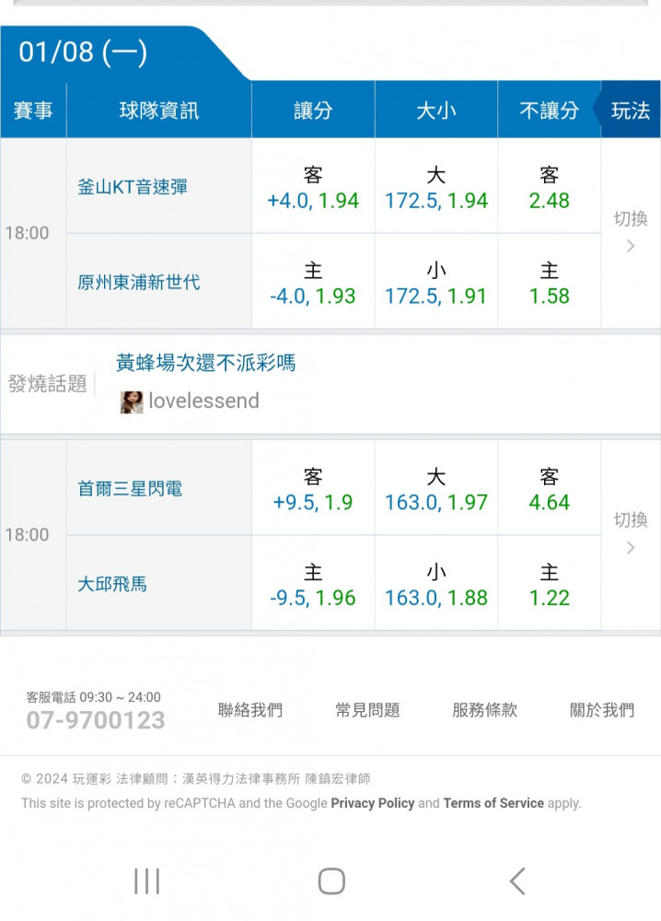Tap the Android back navigation icon
Image resolution: width=661 pixels, height=921 pixels.
pos(517,881)
